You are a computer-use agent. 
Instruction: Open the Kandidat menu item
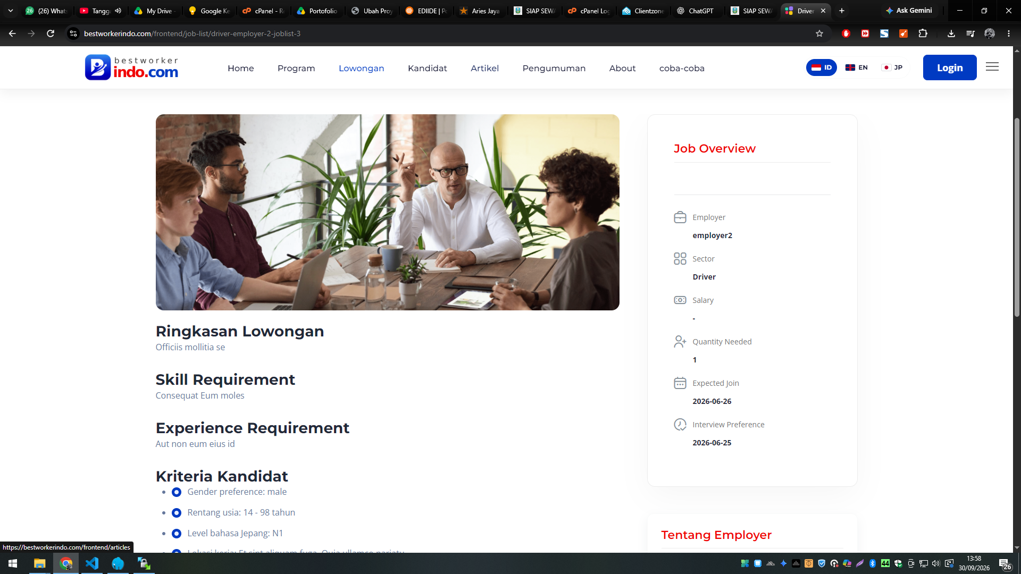pyautogui.click(x=428, y=68)
